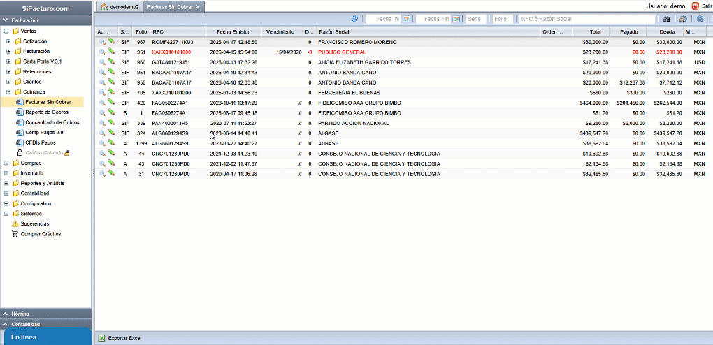Click the refresh icon in the toolbar

point(355,19)
